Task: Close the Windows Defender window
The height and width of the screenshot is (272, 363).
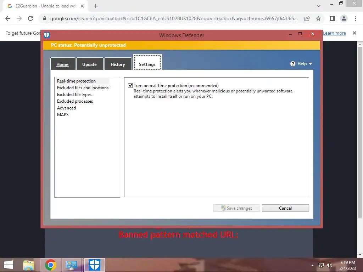Action: tap(313, 34)
